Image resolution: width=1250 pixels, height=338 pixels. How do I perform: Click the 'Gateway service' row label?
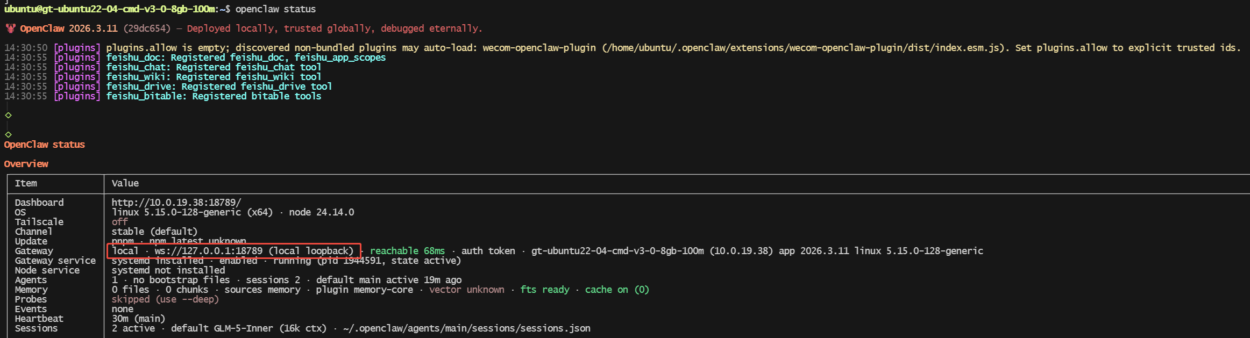click(55, 261)
